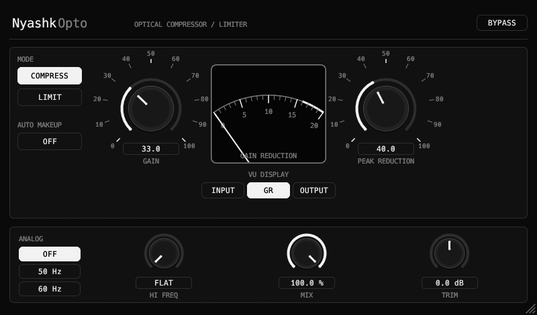Image resolution: width=537 pixels, height=315 pixels.
Task: Toggle the Auto Makeup OFF button
Action: click(x=50, y=141)
